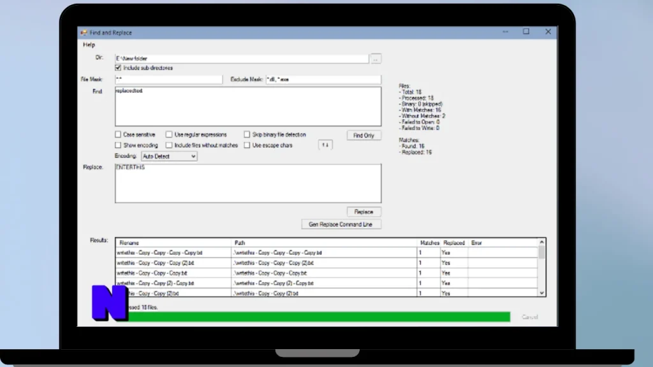653x367 pixels.
Task: Click inside the Replace text area
Action: coord(248,183)
